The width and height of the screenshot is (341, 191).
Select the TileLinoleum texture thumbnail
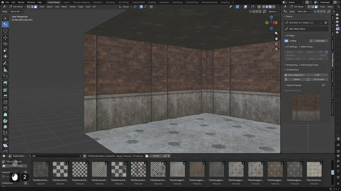pyautogui.click(x=314, y=169)
